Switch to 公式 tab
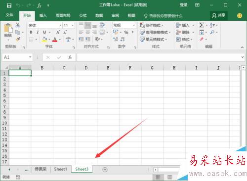Image resolution: width=247 pixels, height=181 pixels. [x=83, y=16]
